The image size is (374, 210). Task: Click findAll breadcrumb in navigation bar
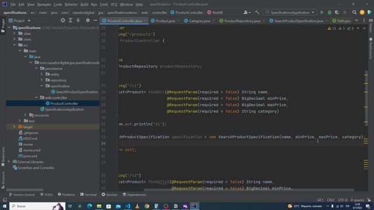point(215,12)
